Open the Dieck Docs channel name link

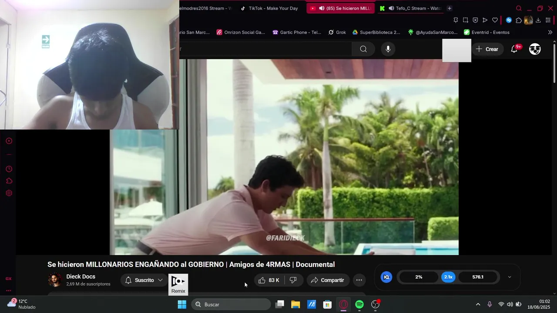pos(81,276)
